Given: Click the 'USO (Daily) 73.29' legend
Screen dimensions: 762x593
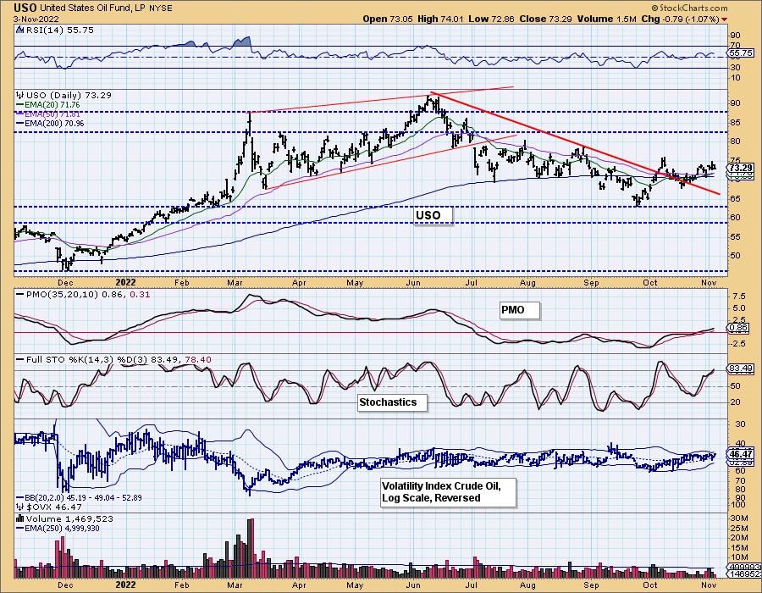Looking at the screenshot, I should (x=69, y=95).
